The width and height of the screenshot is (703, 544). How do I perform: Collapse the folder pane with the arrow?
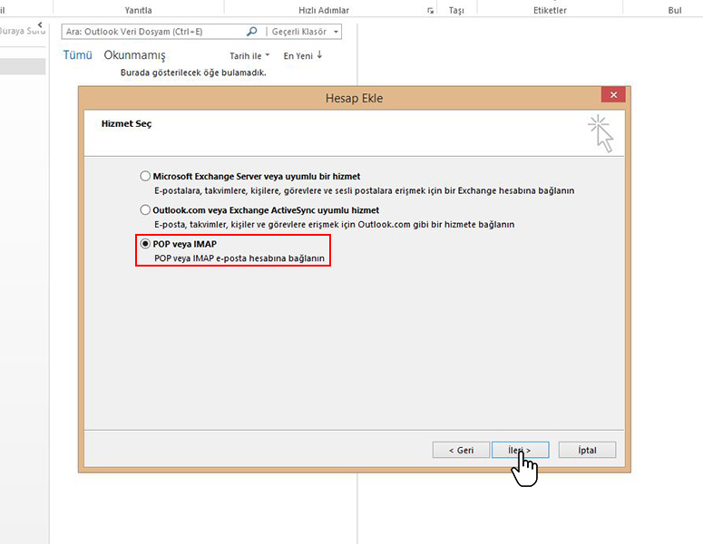pyautogui.click(x=40, y=24)
